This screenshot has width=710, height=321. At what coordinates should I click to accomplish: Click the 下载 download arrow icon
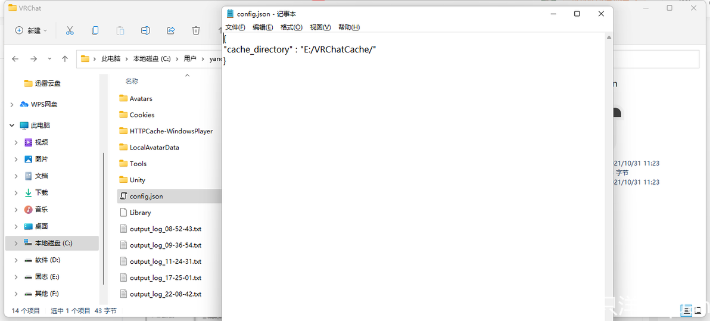click(29, 192)
